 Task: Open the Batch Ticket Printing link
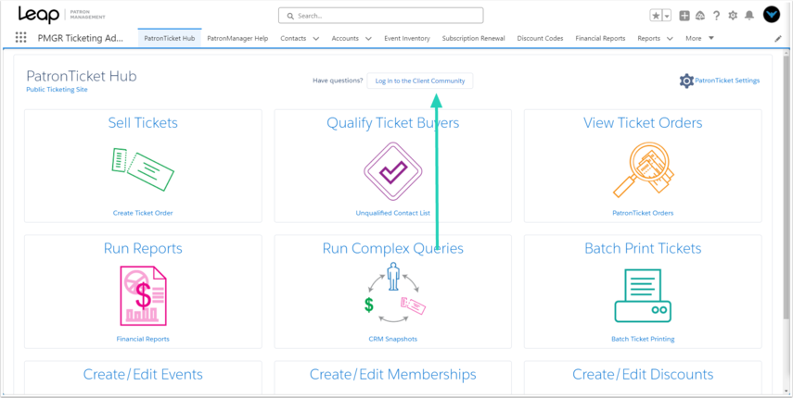point(643,339)
